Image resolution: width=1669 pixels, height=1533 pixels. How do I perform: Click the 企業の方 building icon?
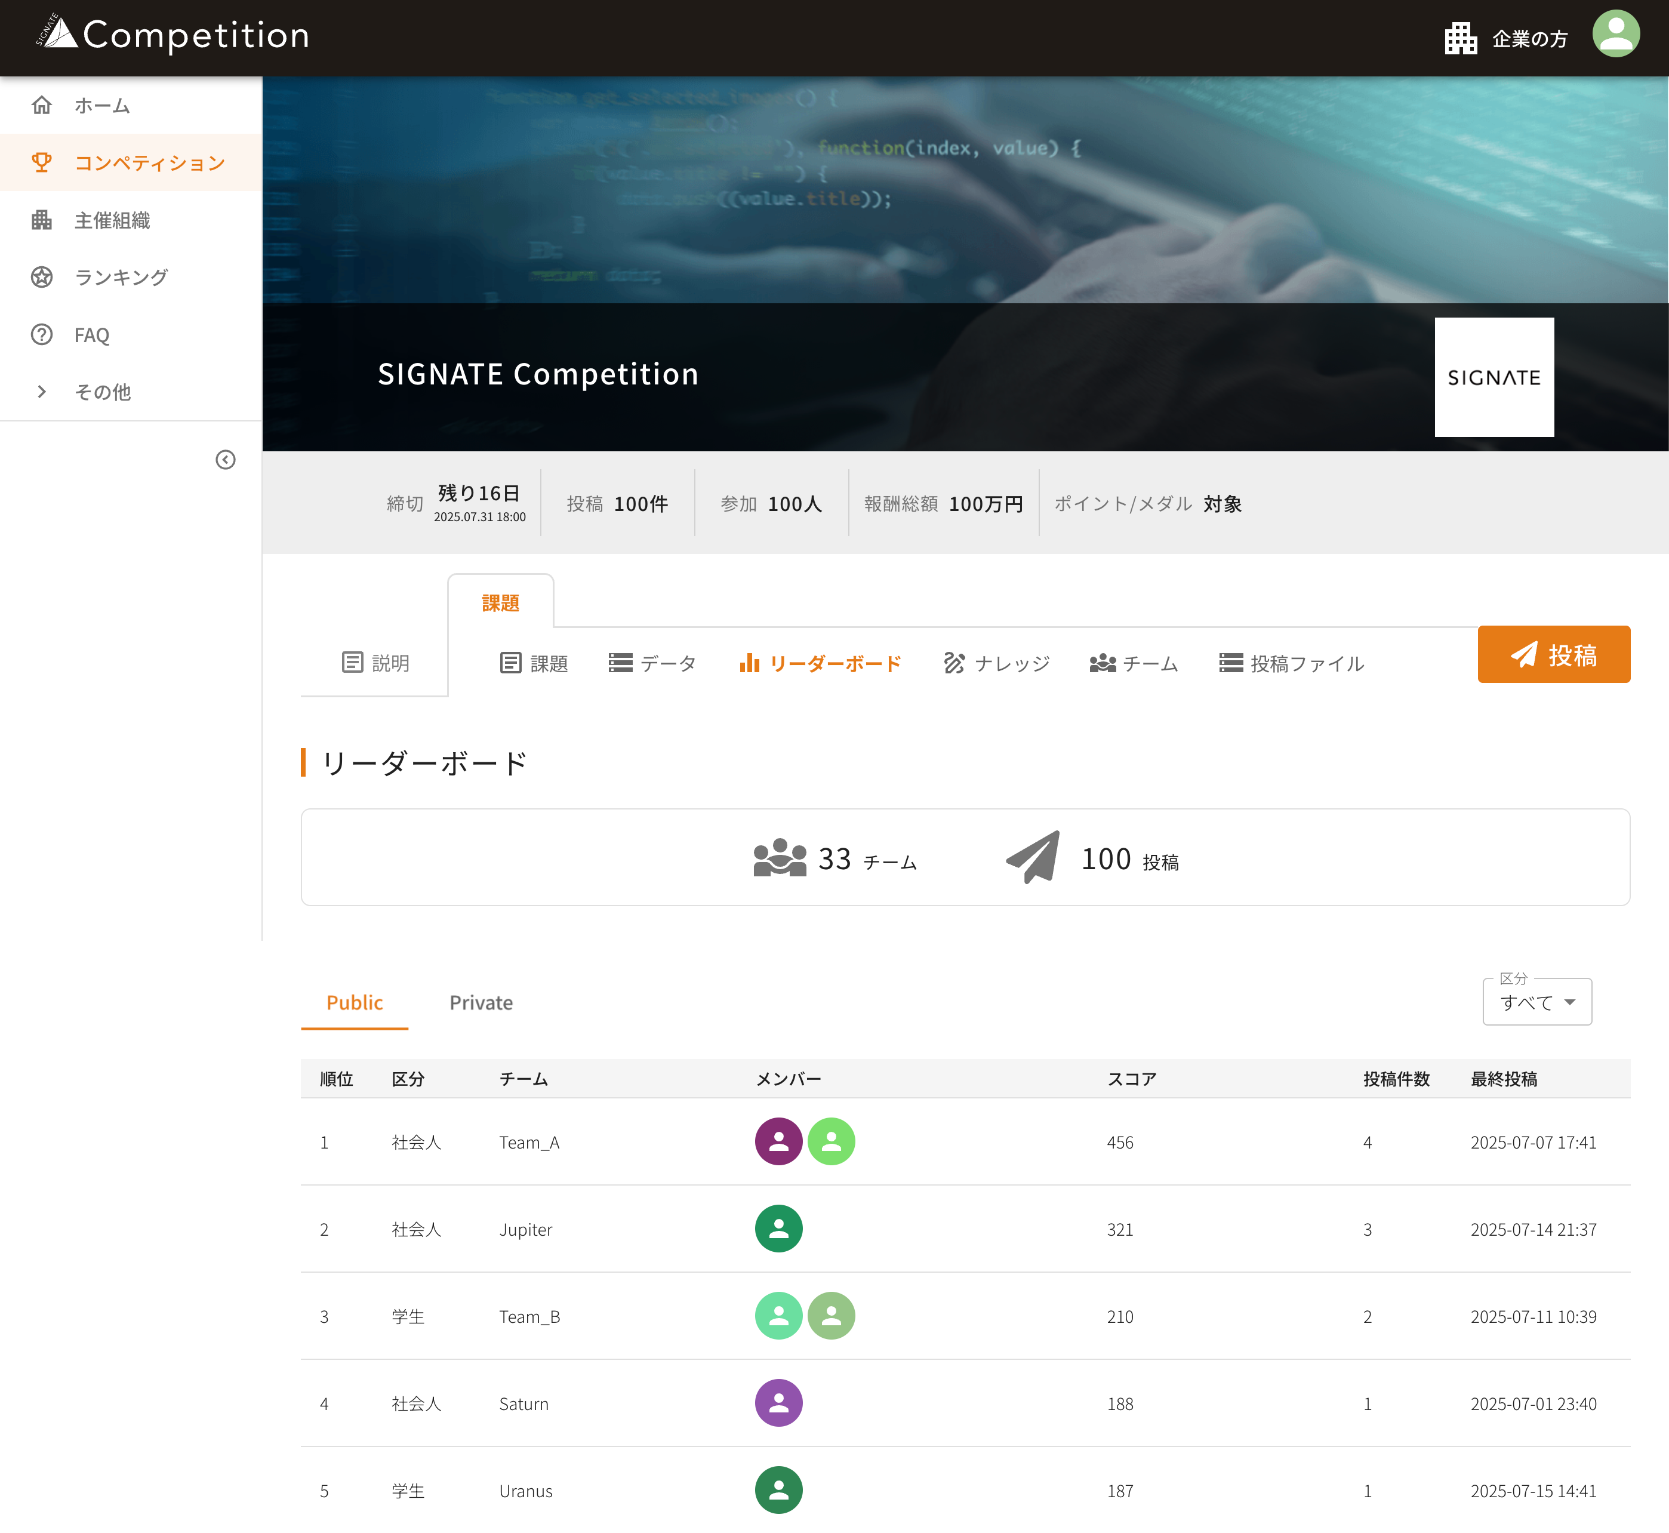click(x=1460, y=38)
